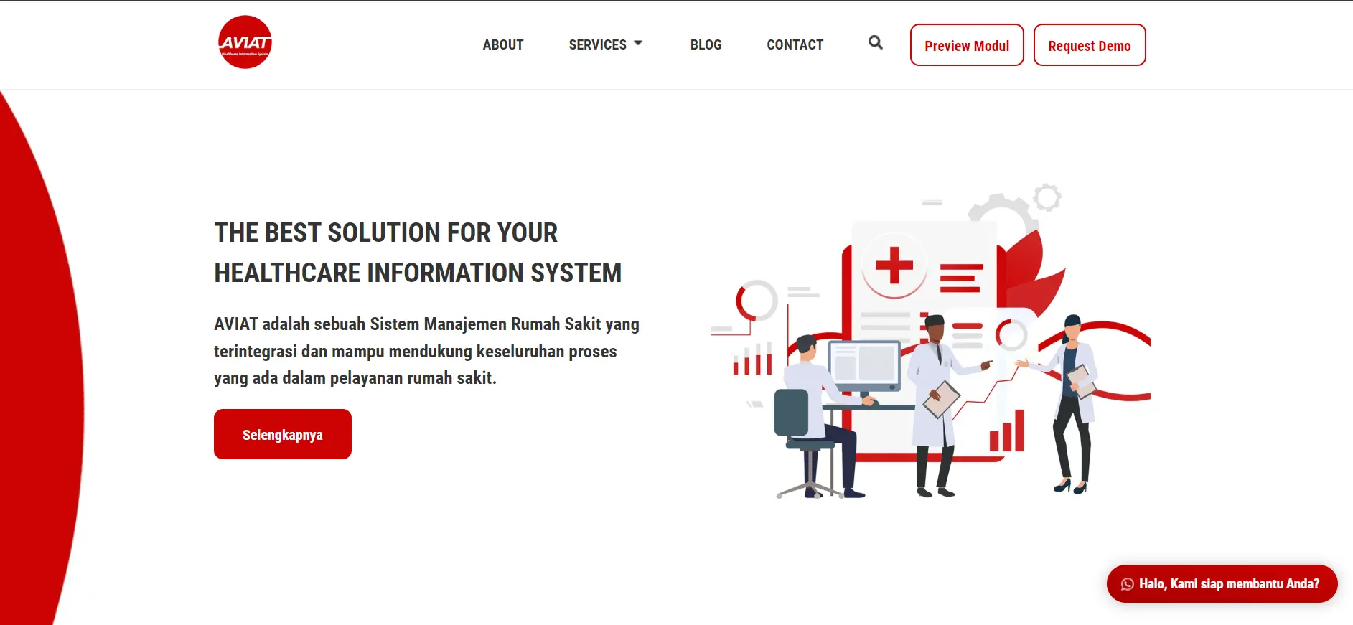1353x625 pixels.
Task: Expand the SERVICES dropdown arrow
Action: [x=638, y=43]
